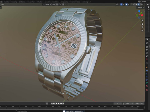The height and width of the screenshot is (112, 150).
Task: Click the blue Z axis on the gizmo
Action: point(139,11)
